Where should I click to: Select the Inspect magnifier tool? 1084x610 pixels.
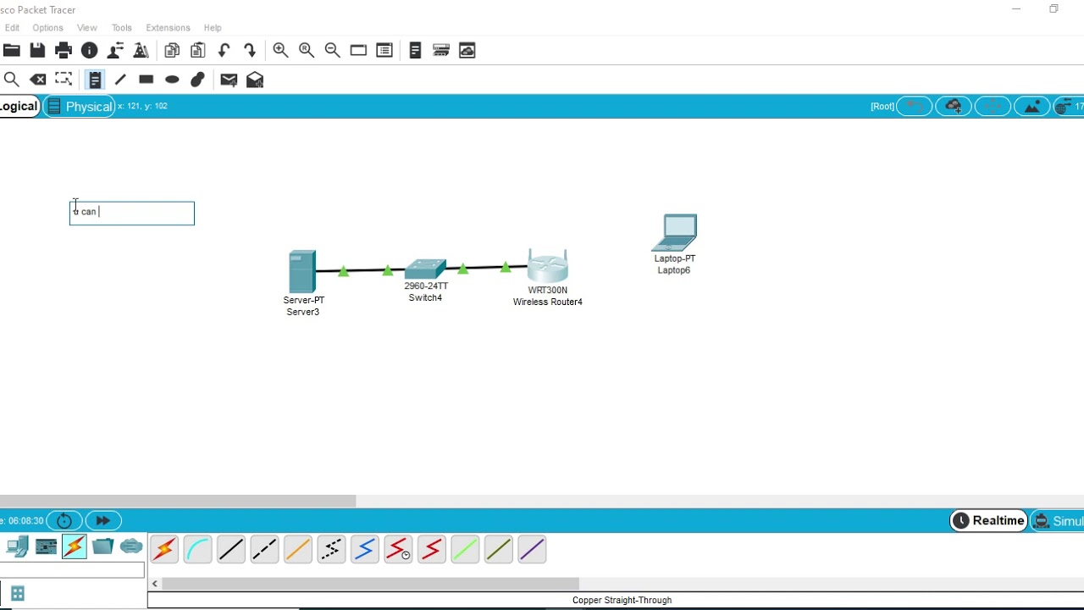12,80
